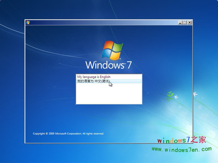
Task: Click the 'Windows 7' wordmark text
Action: 110,64
